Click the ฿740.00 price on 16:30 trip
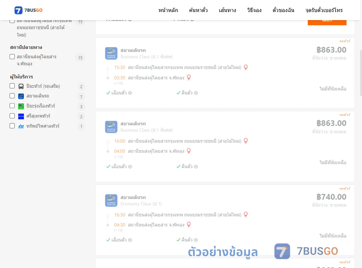The image size is (362, 268). click(x=331, y=197)
